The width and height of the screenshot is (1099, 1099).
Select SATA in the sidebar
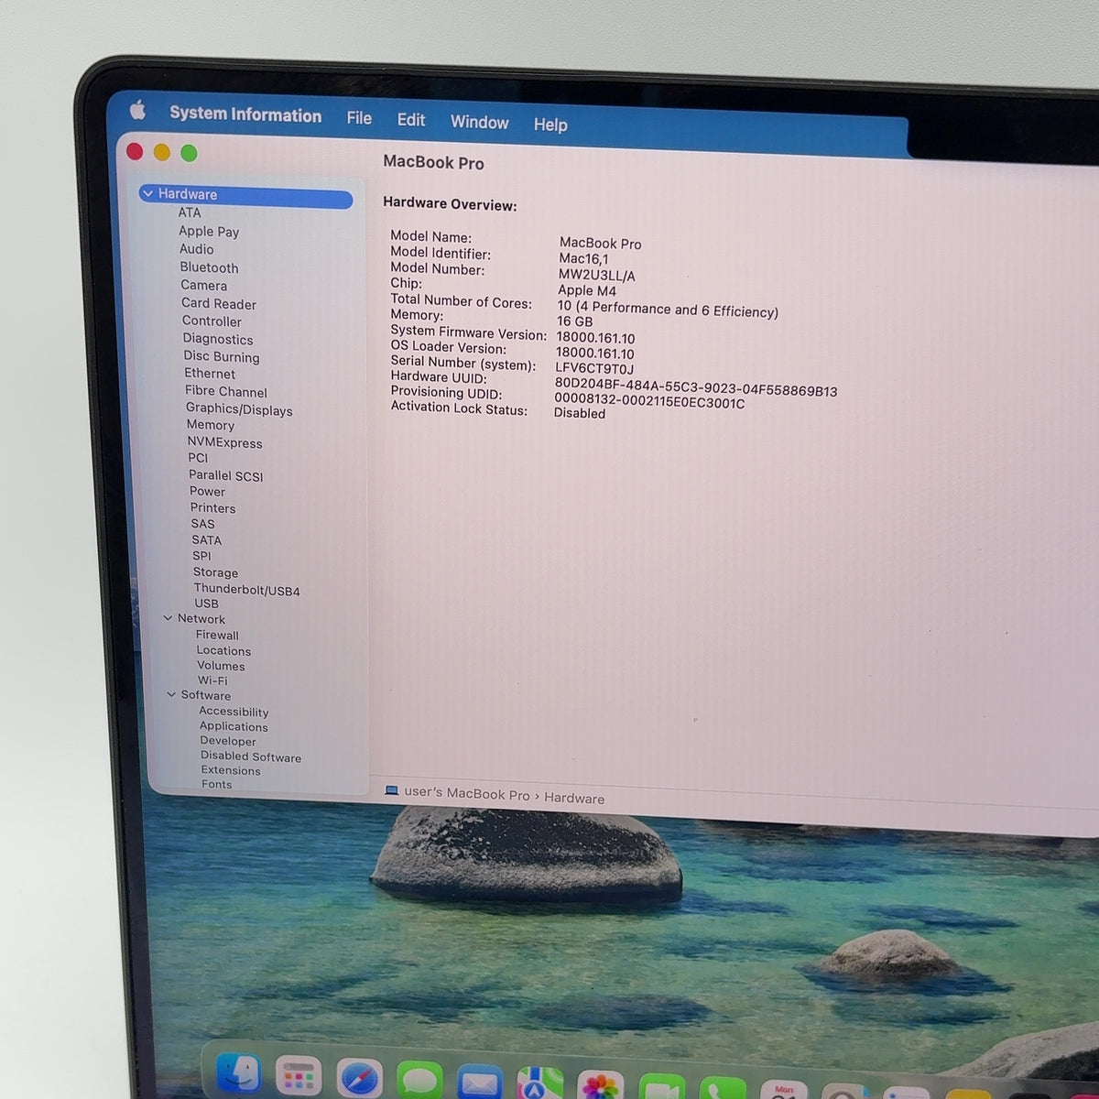coord(207,540)
